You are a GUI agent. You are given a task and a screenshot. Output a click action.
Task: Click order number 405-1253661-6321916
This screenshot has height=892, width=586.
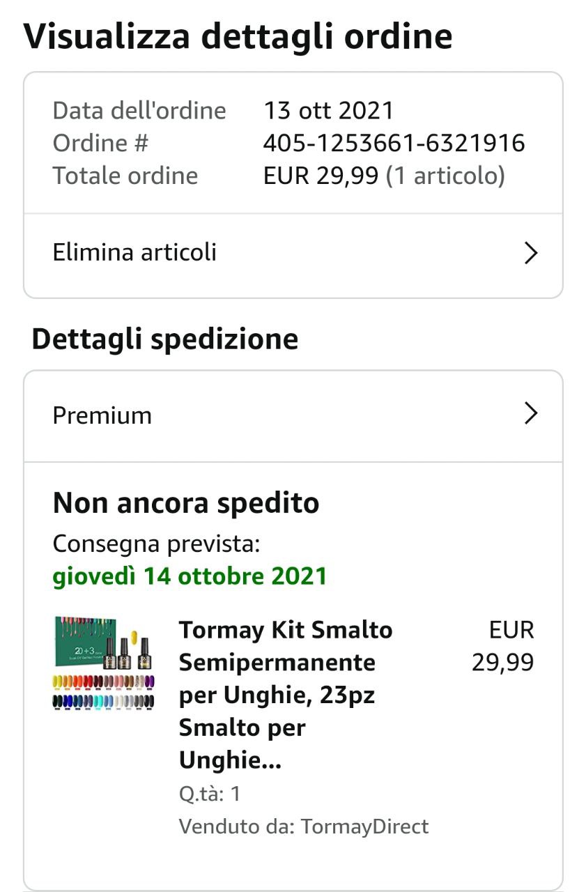click(x=394, y=144)
